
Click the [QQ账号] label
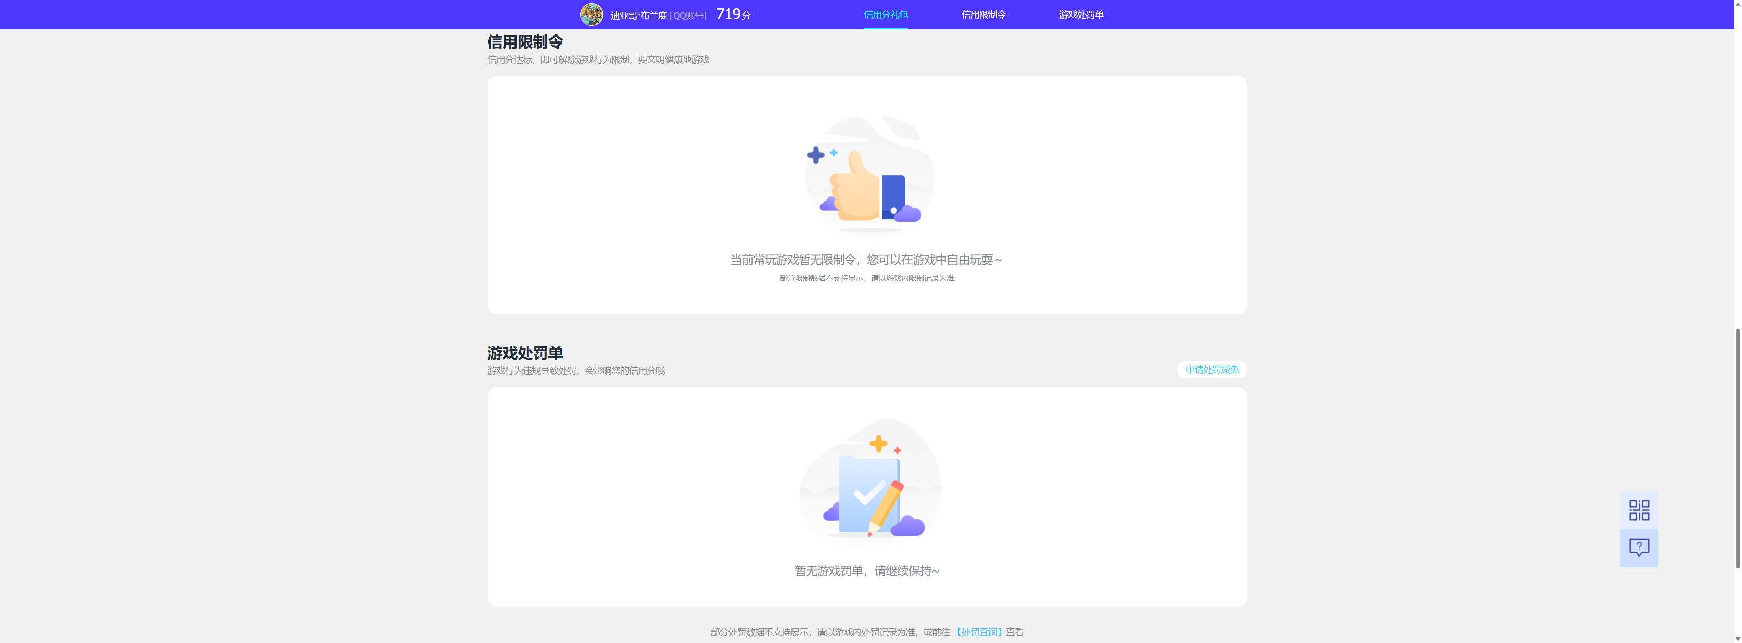point(688,16)
